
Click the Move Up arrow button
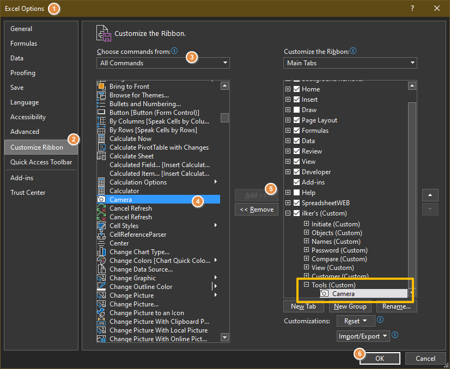coord(430,195)
